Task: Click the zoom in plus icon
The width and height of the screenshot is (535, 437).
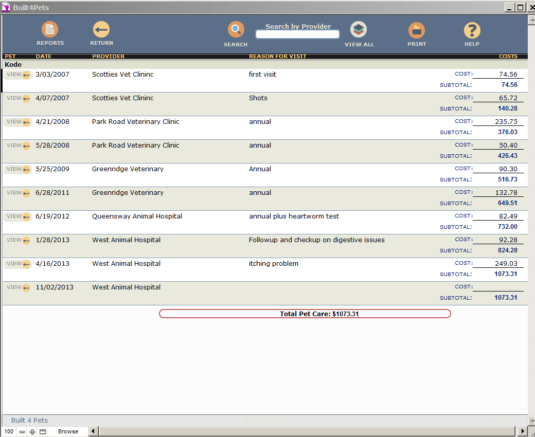Action: (32, 432)
